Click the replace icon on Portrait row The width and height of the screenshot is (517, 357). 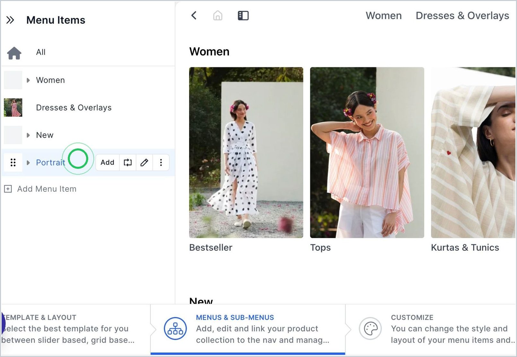pyautogui.click(x=128, y=162)
